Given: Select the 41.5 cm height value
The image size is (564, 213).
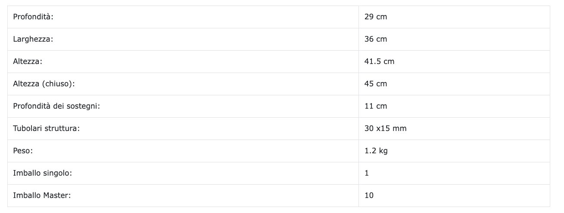Looking at the screenshot, I should click(379, 61).
